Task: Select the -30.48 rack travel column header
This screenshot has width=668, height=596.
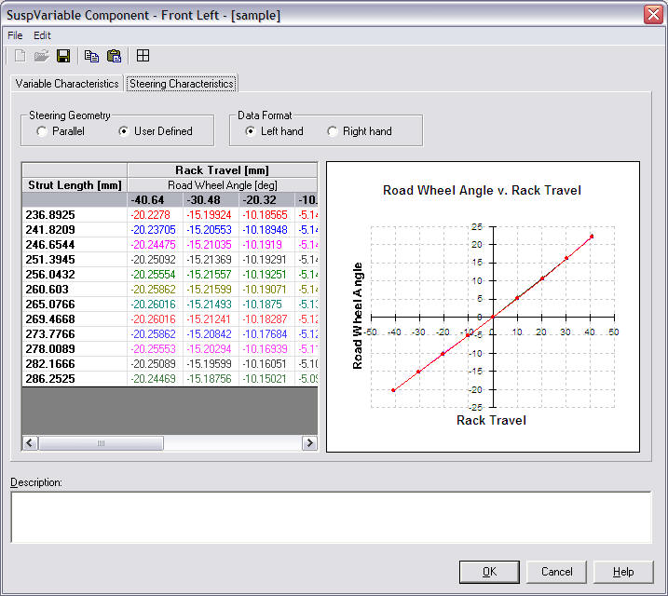Action: tap(211, 199)
